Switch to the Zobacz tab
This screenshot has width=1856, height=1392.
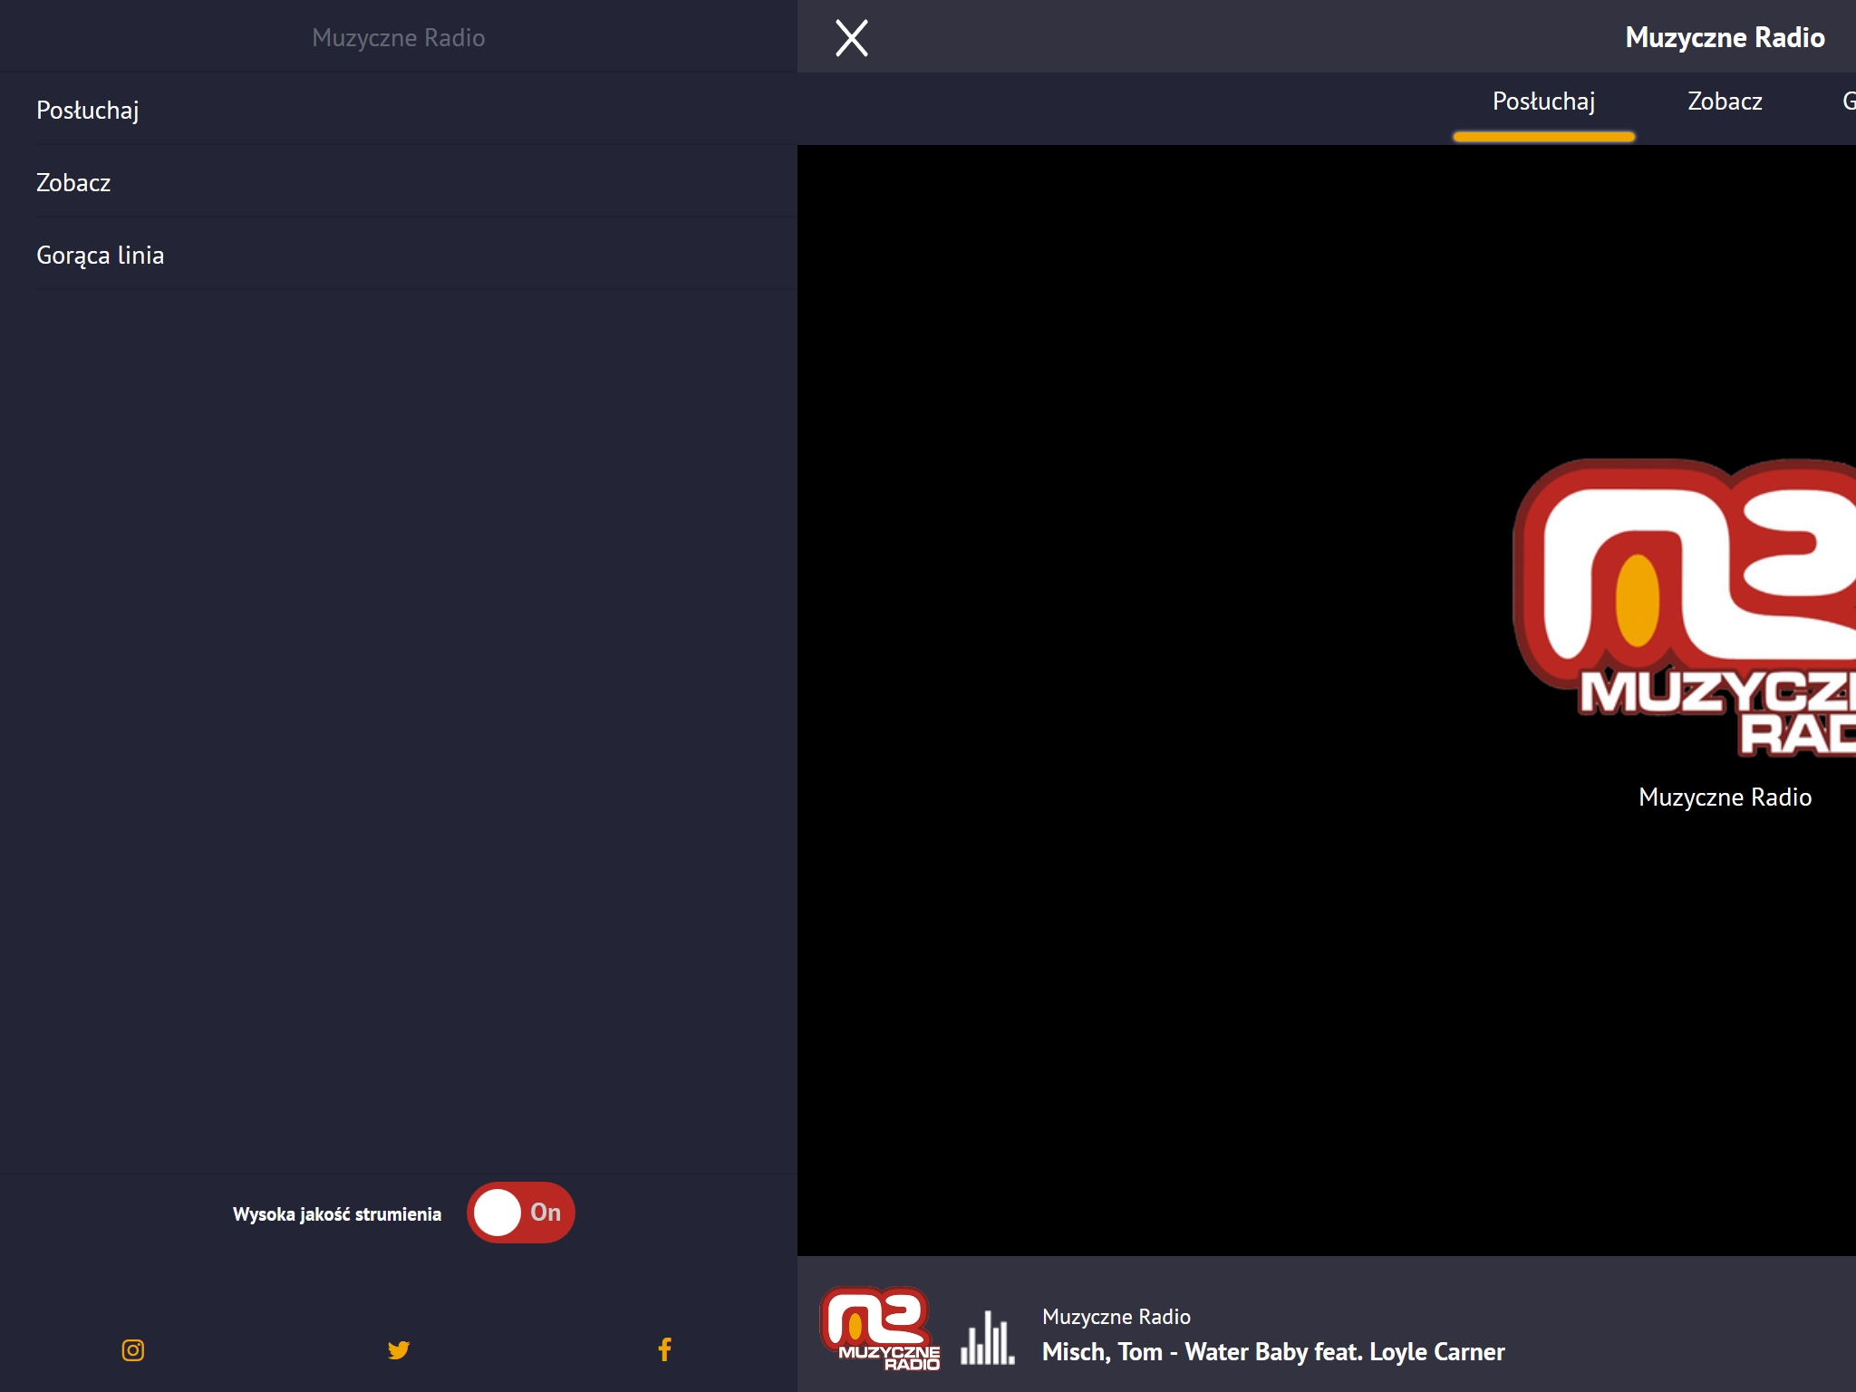(x=1725, y=101)
